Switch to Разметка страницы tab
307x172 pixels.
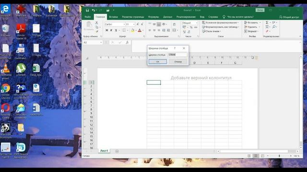pos(133,17)
